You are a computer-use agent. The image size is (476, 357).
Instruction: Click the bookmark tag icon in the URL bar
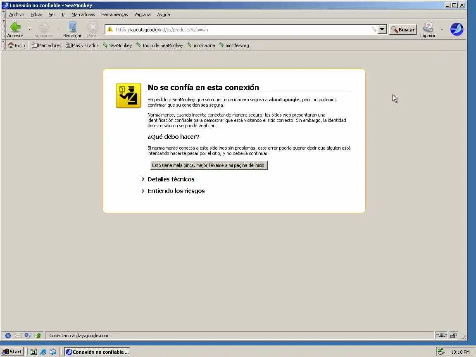[x=374, y=29]
